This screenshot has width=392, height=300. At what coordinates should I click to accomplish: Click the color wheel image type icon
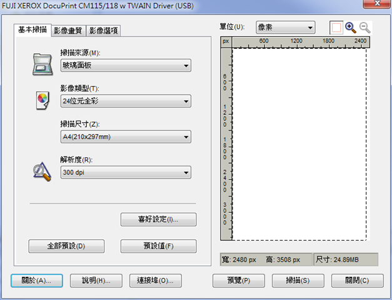tap(43, 100)
